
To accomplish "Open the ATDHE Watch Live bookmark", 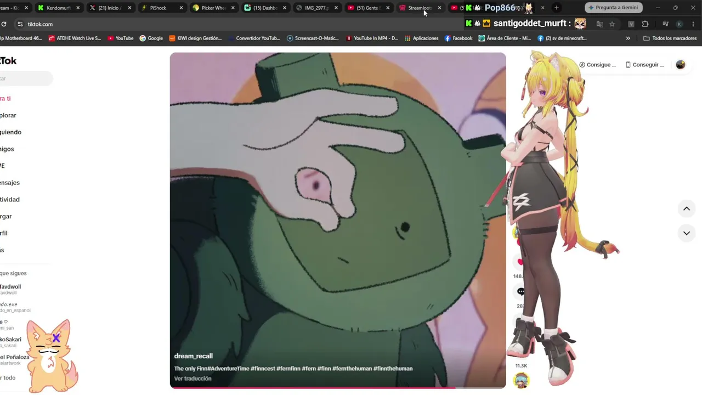I will [x=75, y=38].
